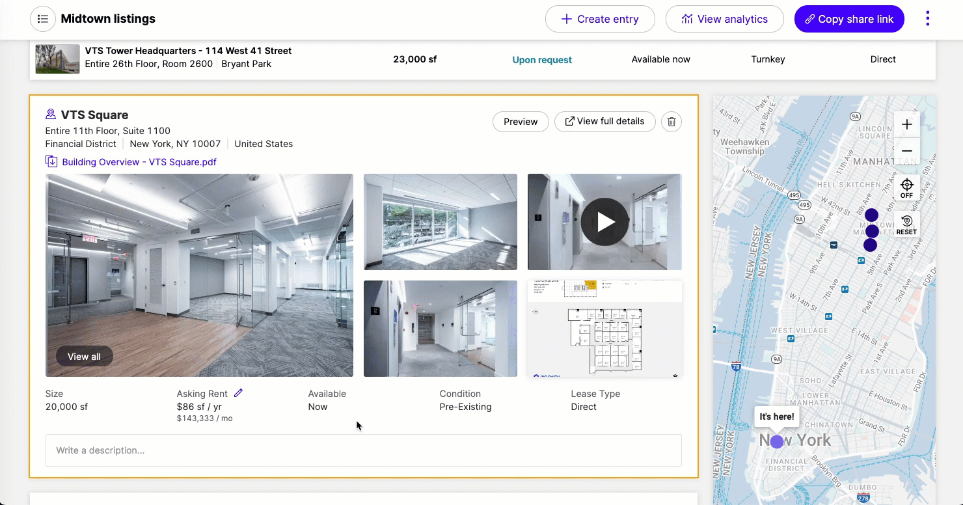Open the list menu icon beside Midtown listings

coord(43,19)
